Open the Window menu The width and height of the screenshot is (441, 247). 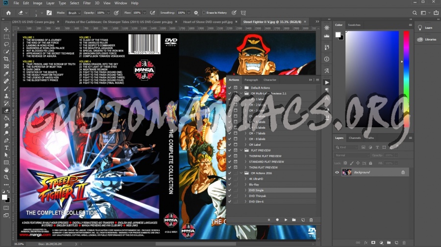[121, 3]
